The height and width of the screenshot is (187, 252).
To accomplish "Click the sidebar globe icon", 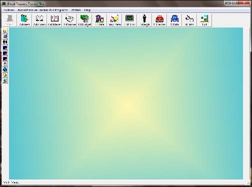I will coord(5,69).
